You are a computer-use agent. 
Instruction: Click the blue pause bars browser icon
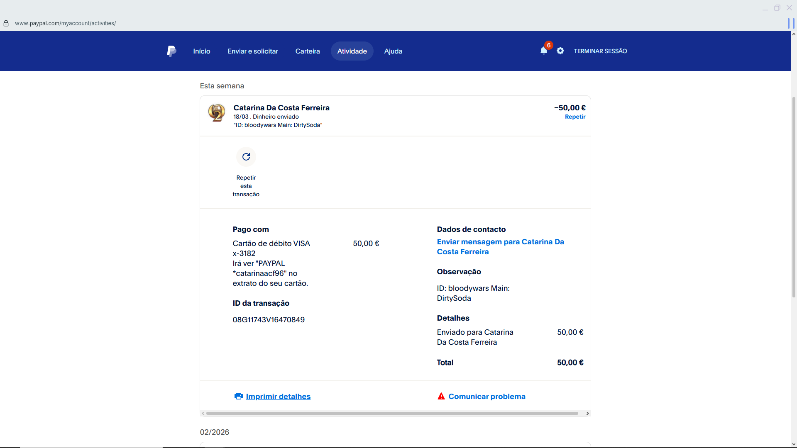[791, 23]
